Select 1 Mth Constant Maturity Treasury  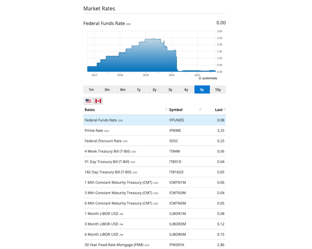coord(154,182)
